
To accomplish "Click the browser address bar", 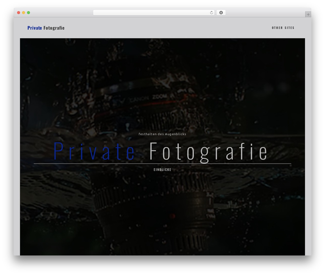I will pos(154,13).
